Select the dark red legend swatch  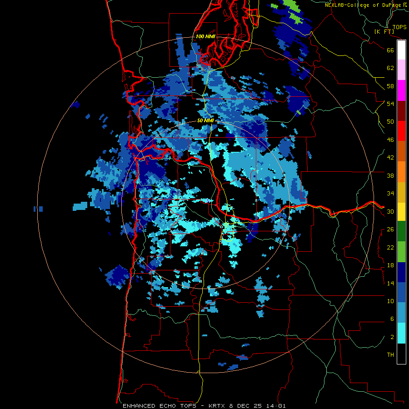tap(401, 110)
